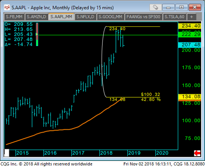This screenshot has height=167, width=205.
Task: Click the 100.00 price scale value
Action: 191,121
